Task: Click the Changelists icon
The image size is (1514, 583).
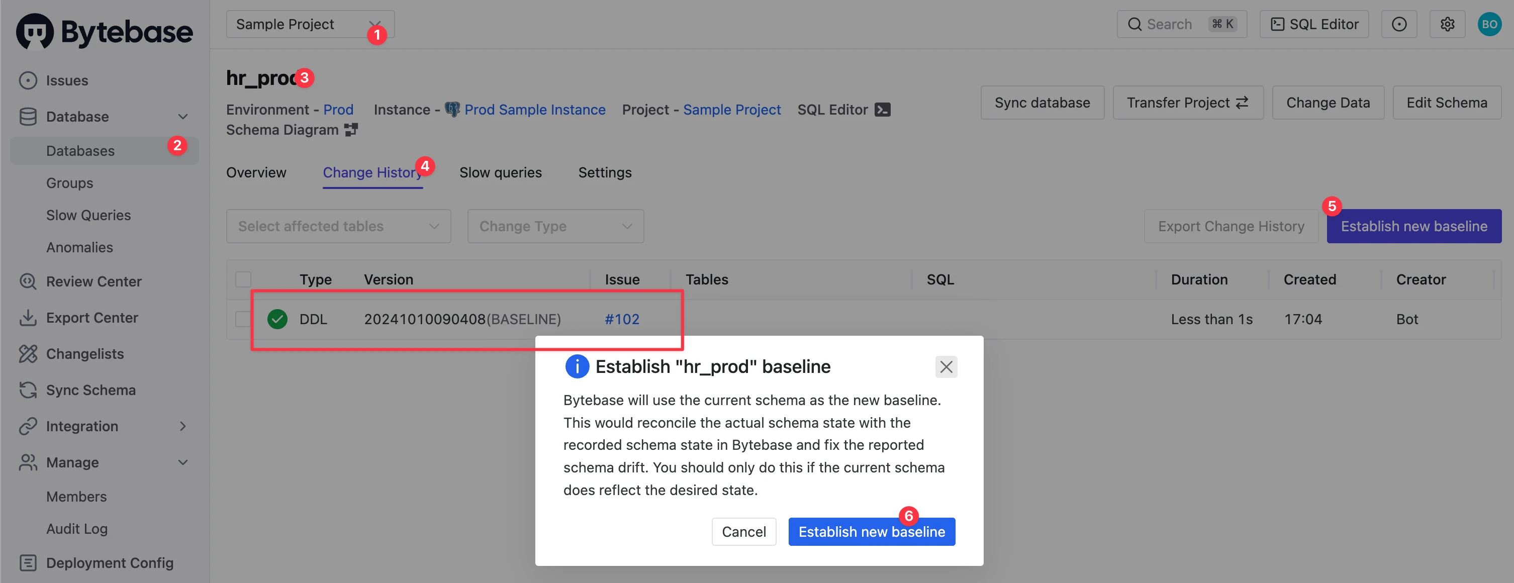Action: click(28, 354)
